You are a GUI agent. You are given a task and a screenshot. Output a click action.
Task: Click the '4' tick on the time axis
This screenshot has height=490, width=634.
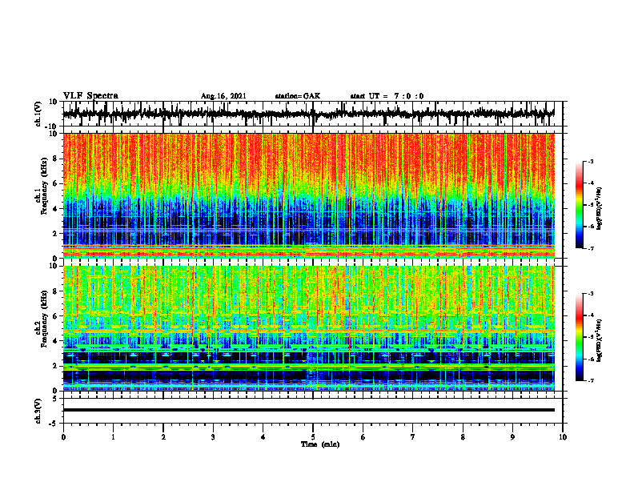pos(263,437)
